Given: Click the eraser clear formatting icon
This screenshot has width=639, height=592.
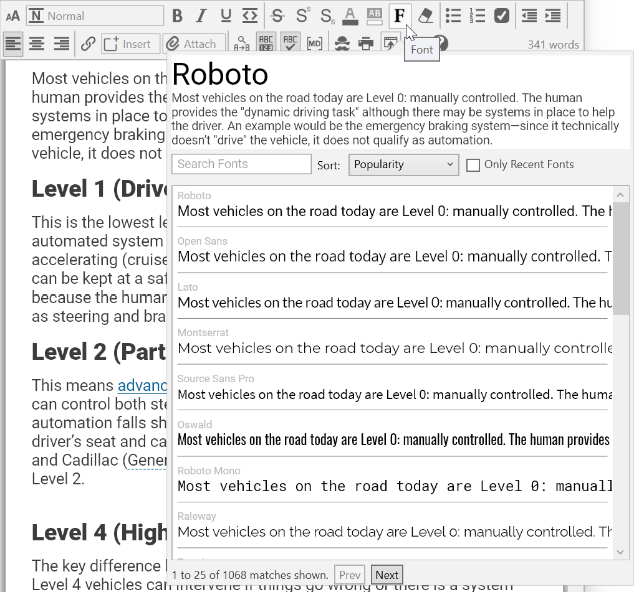Looking at the screenshot, I should 425,16.
